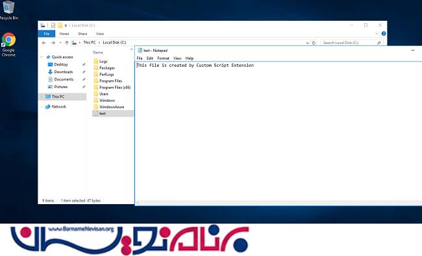Sort files by the Name column header

[98, 52]
